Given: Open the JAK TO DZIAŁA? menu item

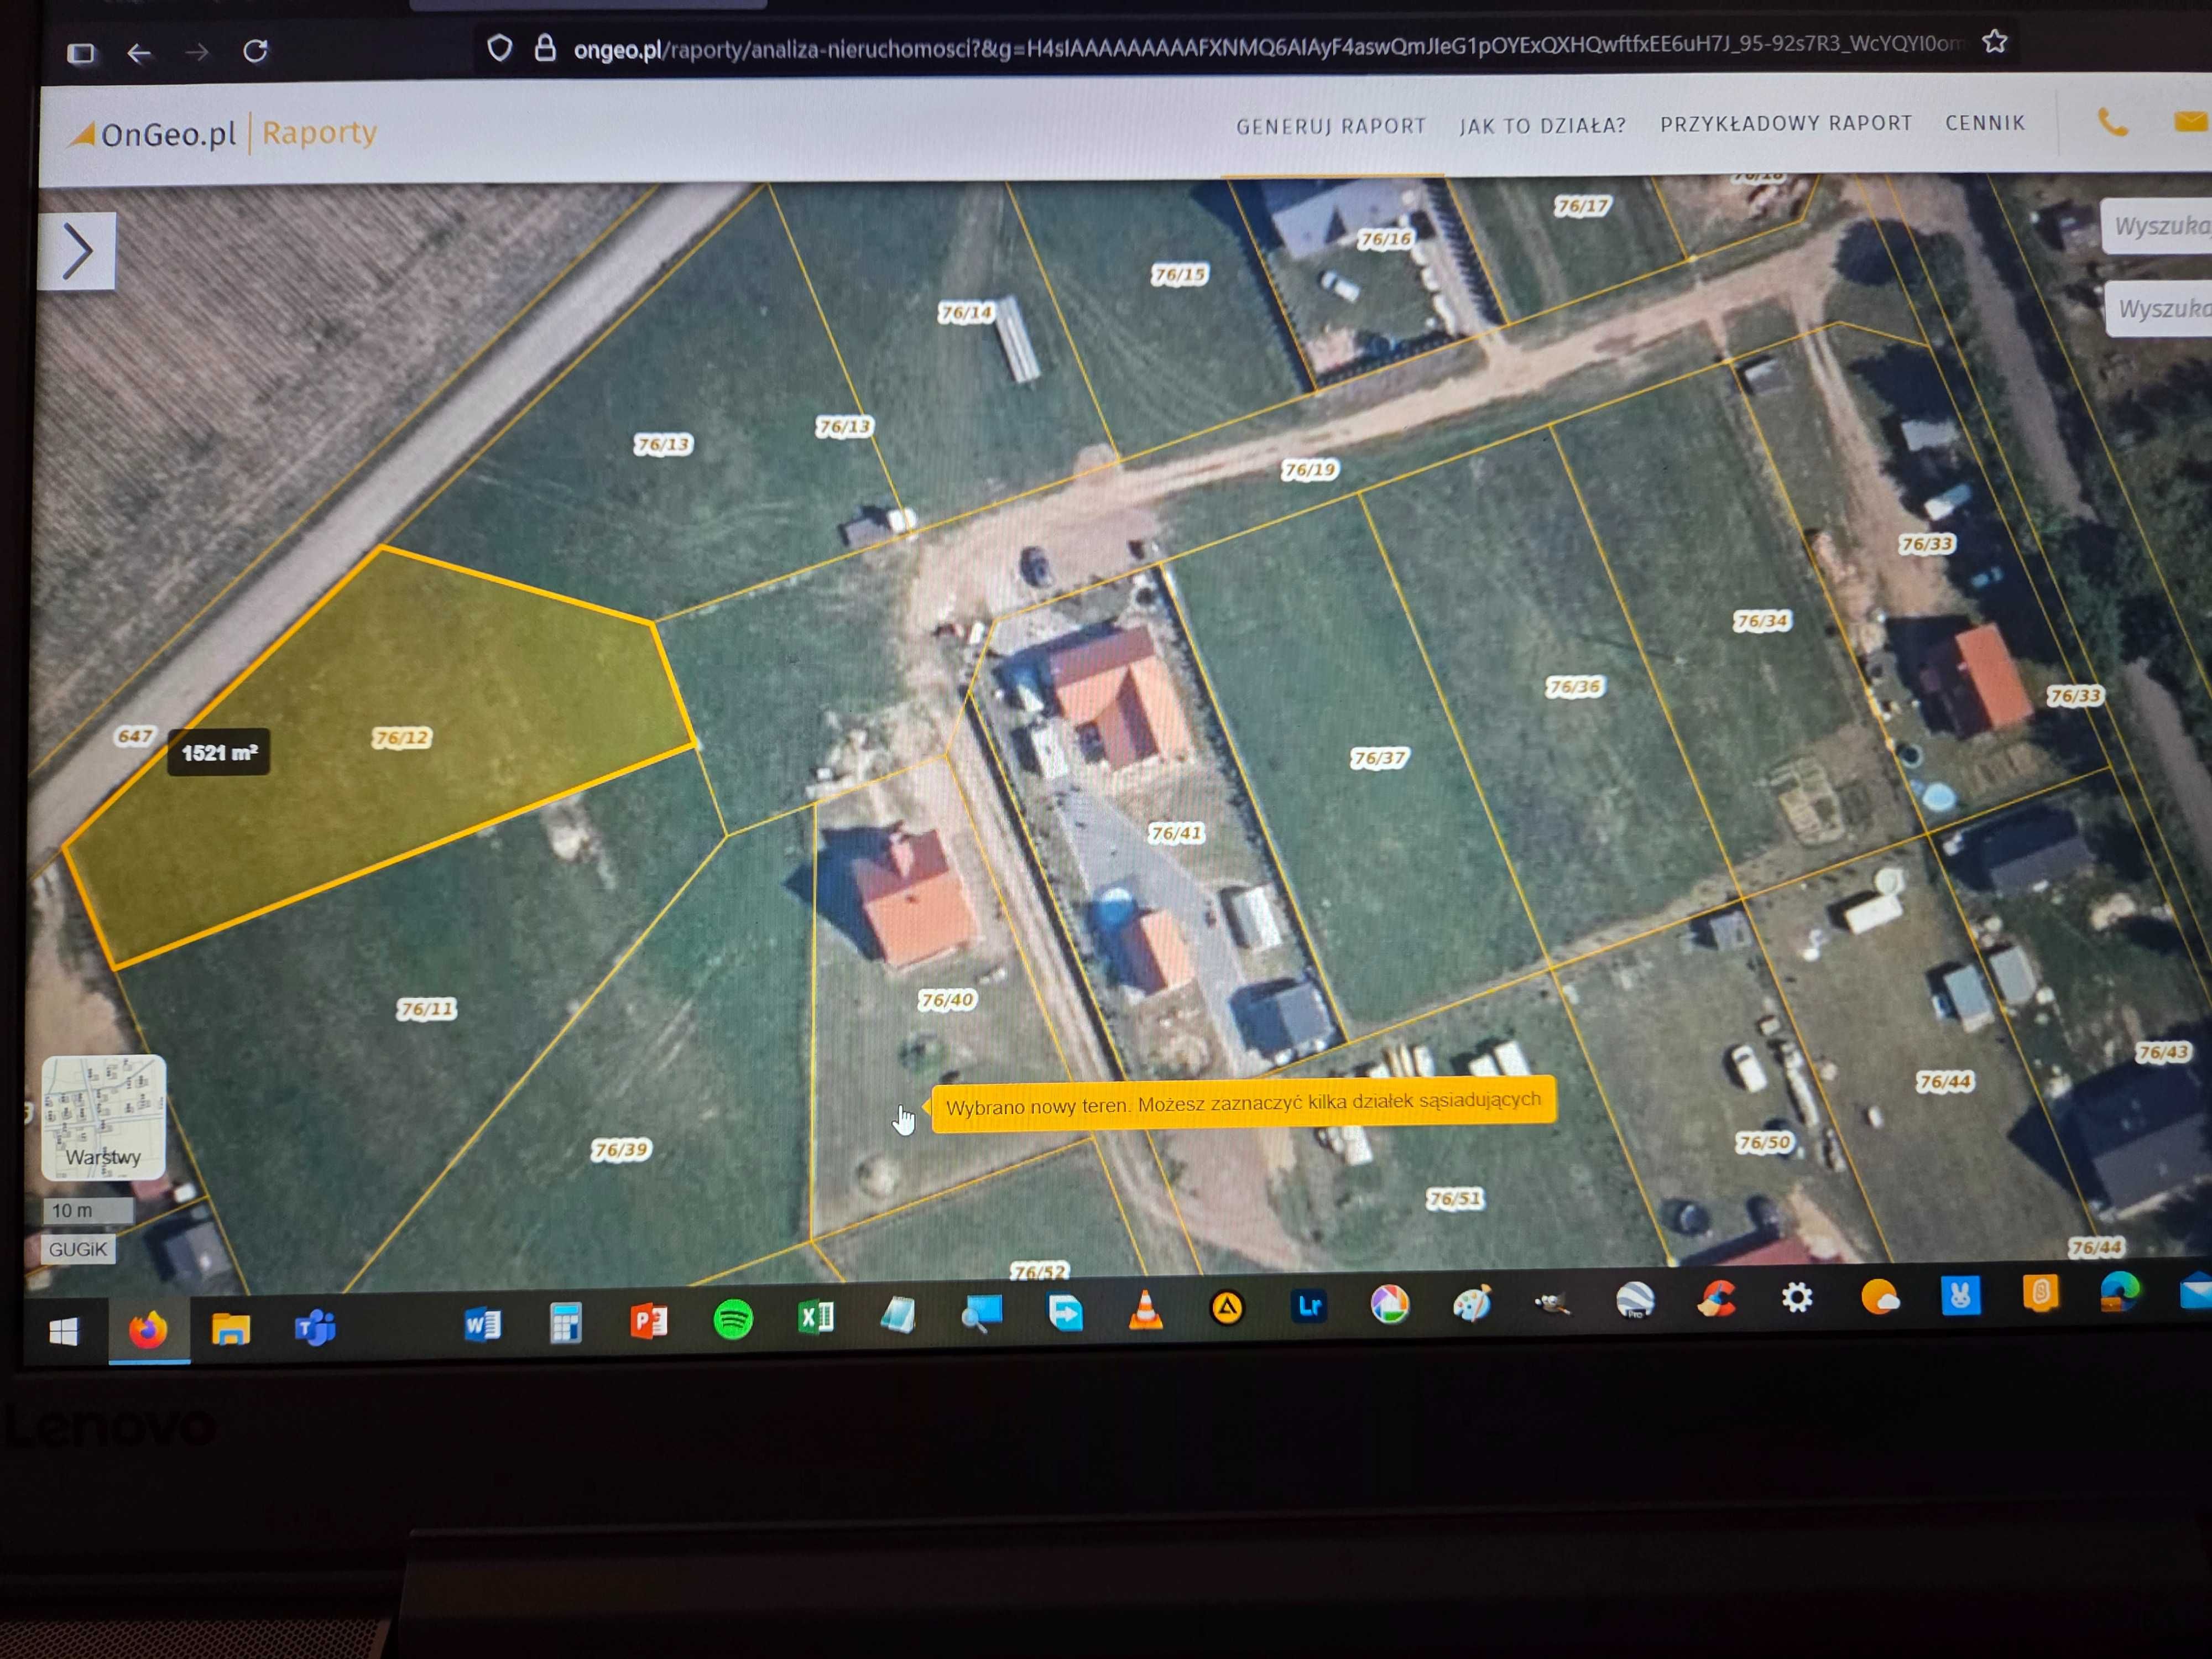Looking at the screenshot, I should [x=1542, y=126].
